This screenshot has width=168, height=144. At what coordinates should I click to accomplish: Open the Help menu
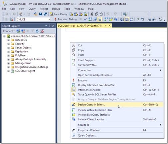point(91,9)
